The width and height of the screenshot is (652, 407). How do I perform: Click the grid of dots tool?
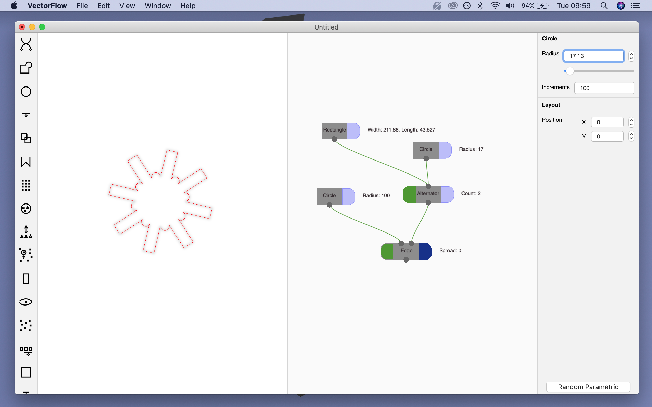point(26,185)
